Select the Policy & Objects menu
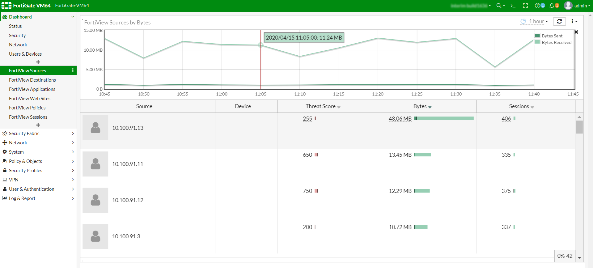This screenshot has height=268, width=593. click(25, 161)
